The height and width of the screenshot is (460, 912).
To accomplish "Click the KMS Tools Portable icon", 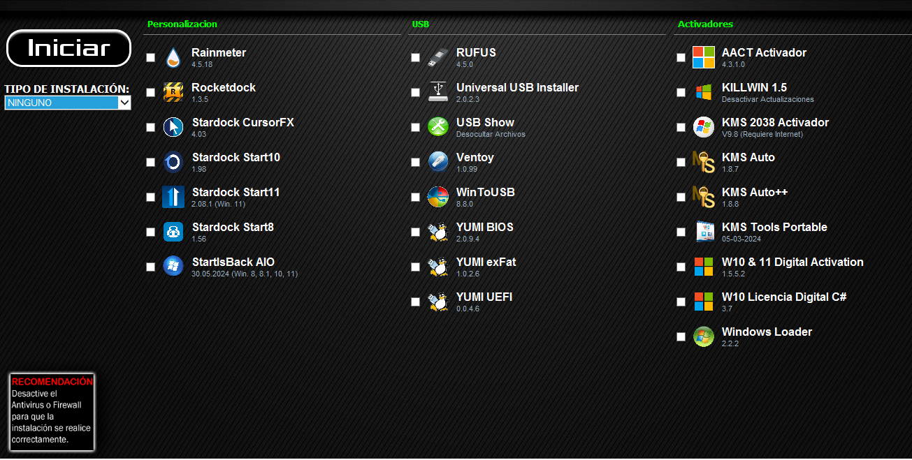I will coord(704,232).
